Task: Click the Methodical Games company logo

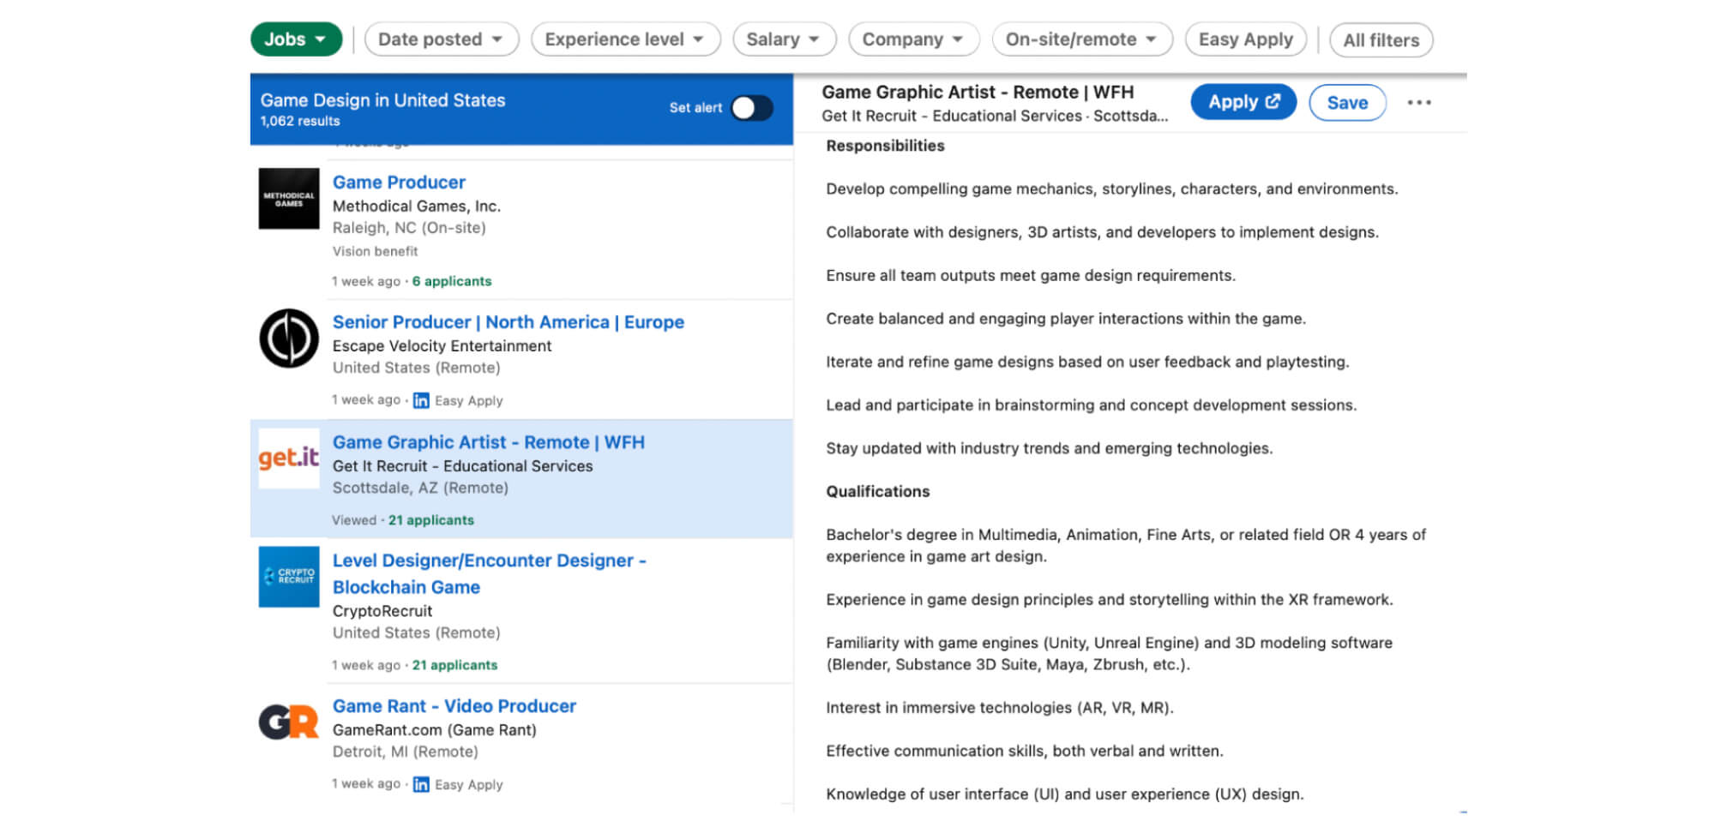Action: 289,199
